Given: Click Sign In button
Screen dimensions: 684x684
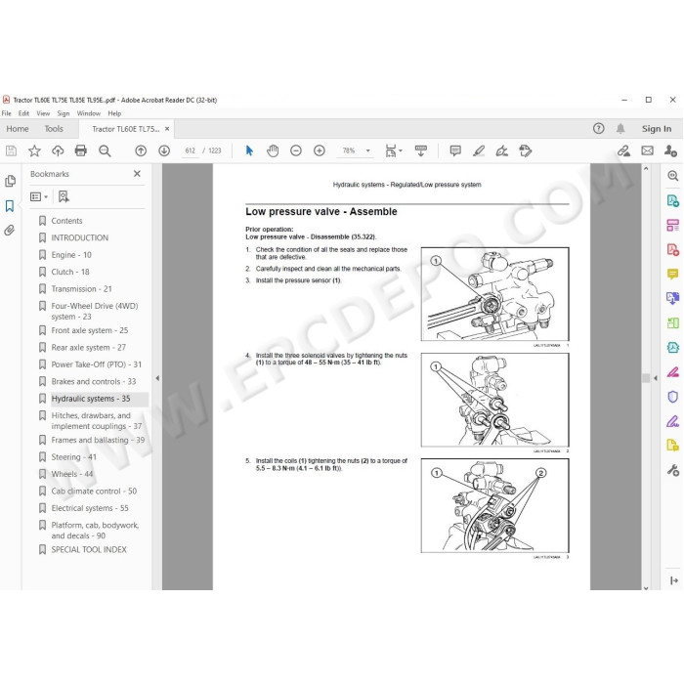Looking at the screenshot, I should [656, 129].
